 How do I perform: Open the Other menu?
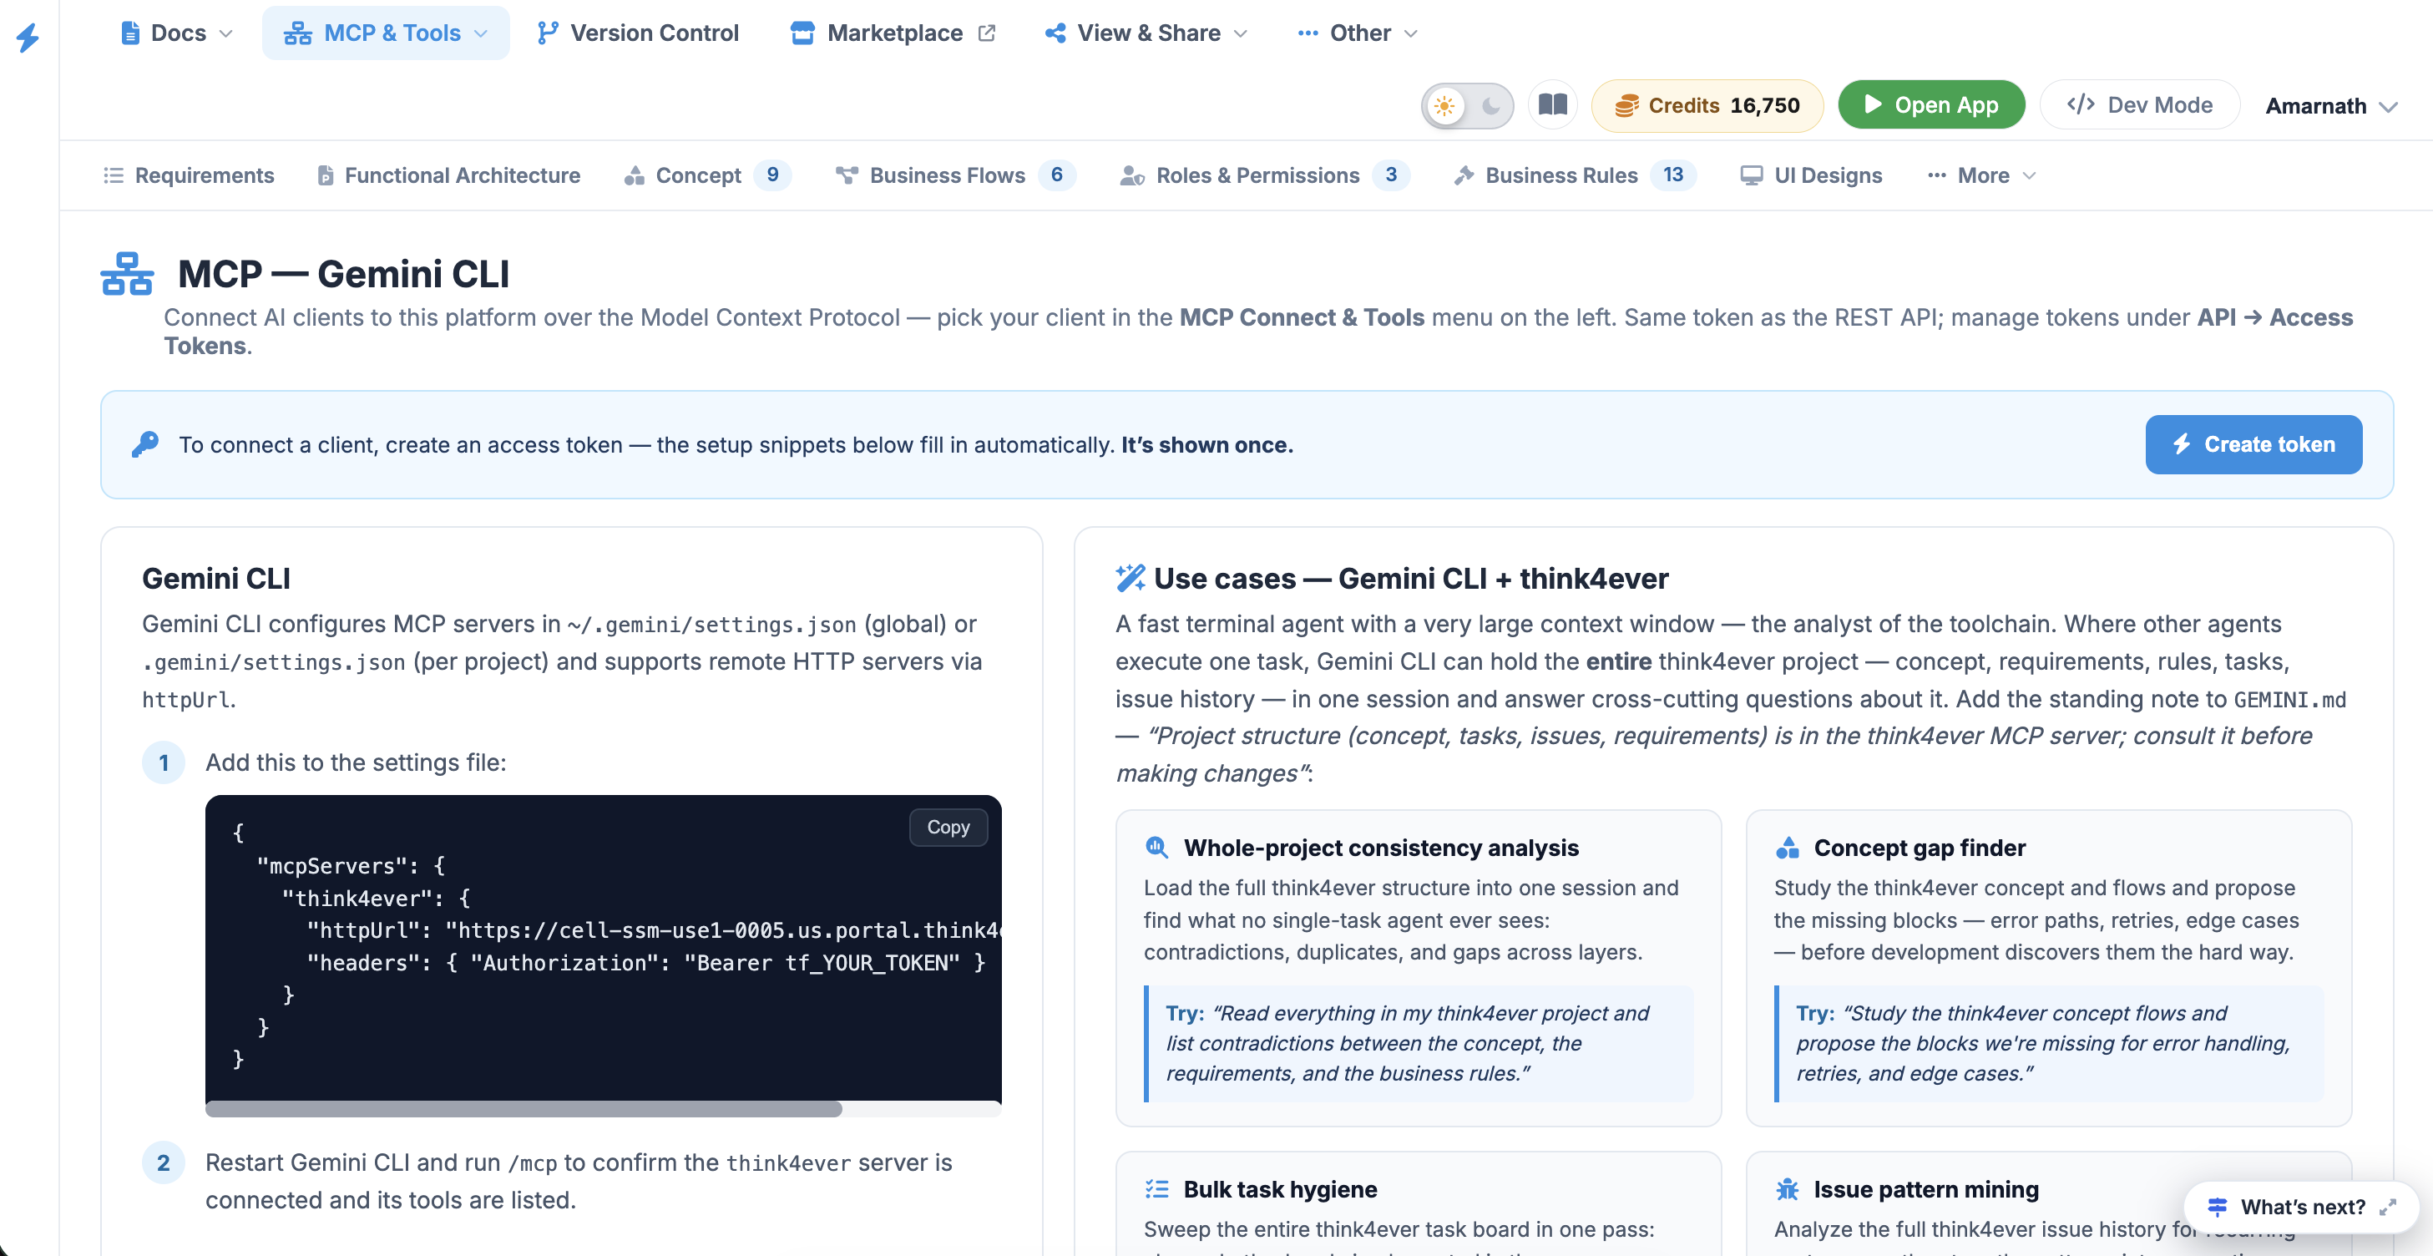1358,33
